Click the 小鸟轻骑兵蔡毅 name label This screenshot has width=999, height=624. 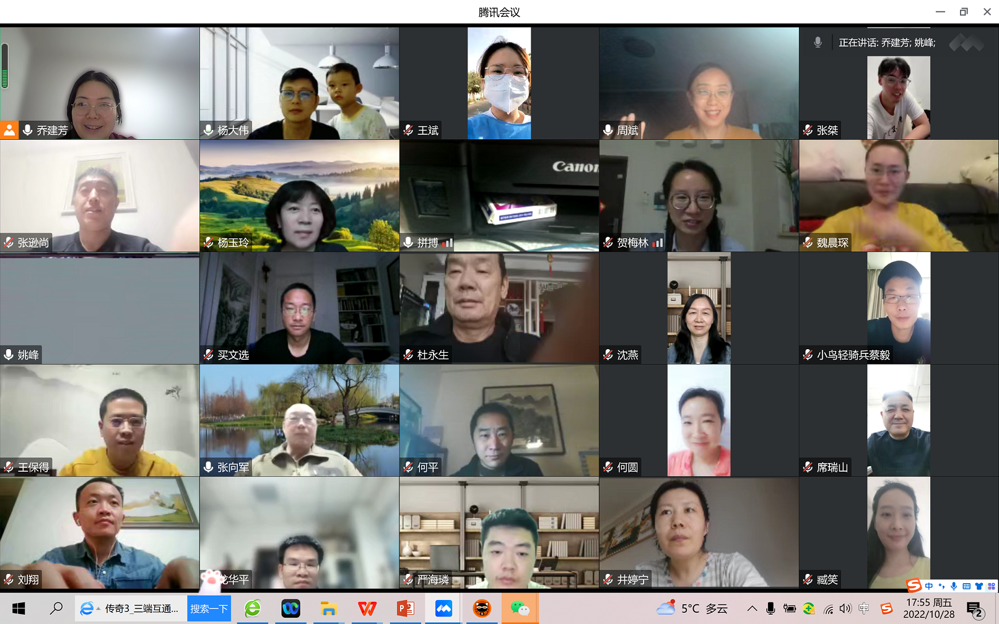click(x=853, y=355)
